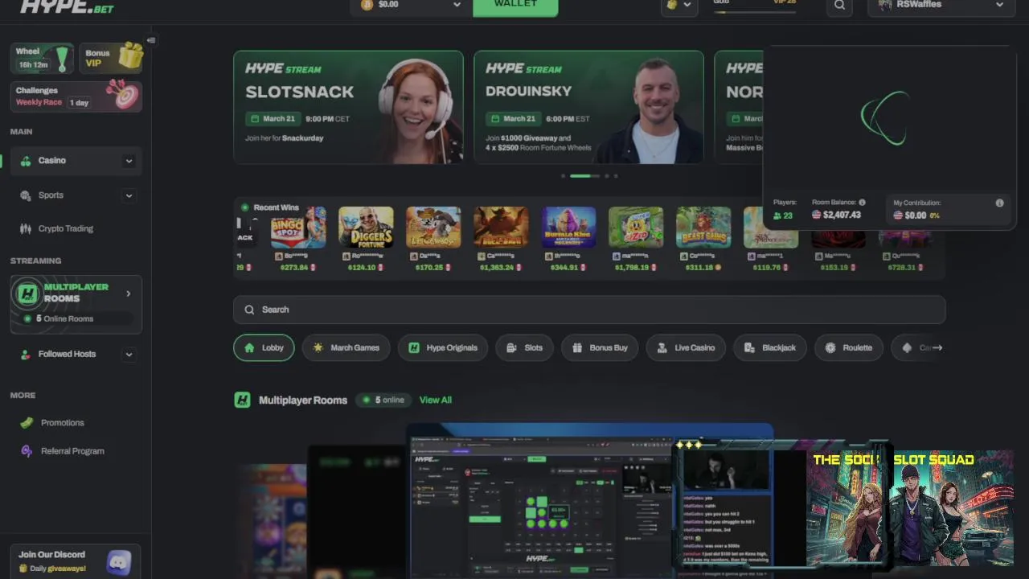Select the Bonus Buy category tab
Screen dimensions: 1029x579
point(599,347)
